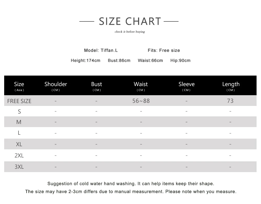
Task: Click the 56~88 waist value
Action: [x=141, y=101]
